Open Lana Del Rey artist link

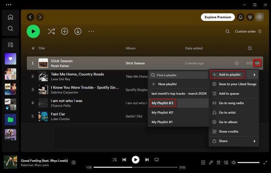pos(61,79)
